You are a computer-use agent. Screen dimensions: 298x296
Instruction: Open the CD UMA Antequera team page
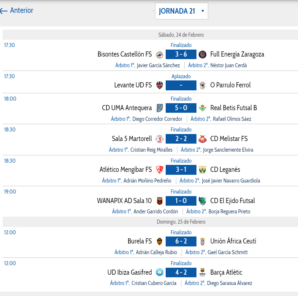pyautogui.click(x=127, y=108)
